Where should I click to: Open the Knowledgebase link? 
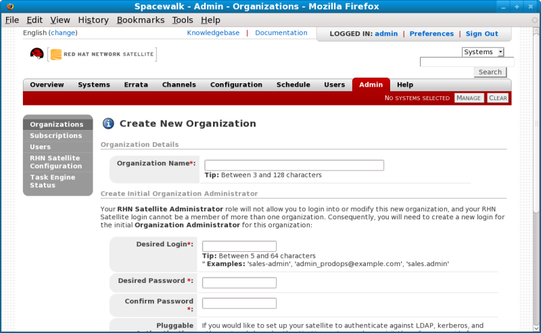click(213, 32)
